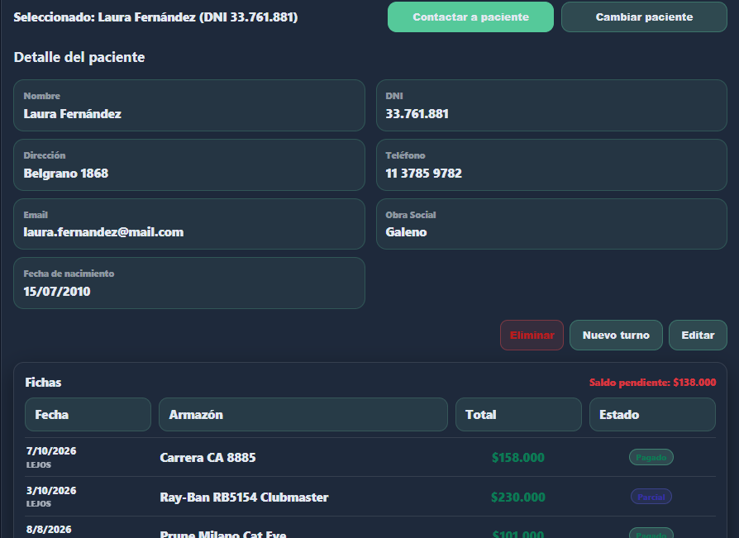Select the DNI value 33.761.881

[417, 114]
